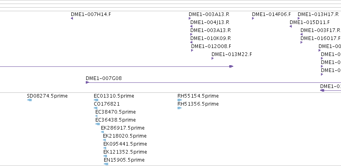Click the blue glyph for RH51356.5prime
Image resolution: width=341 pixels, height=166 pixels.
[x=180, y=108]
